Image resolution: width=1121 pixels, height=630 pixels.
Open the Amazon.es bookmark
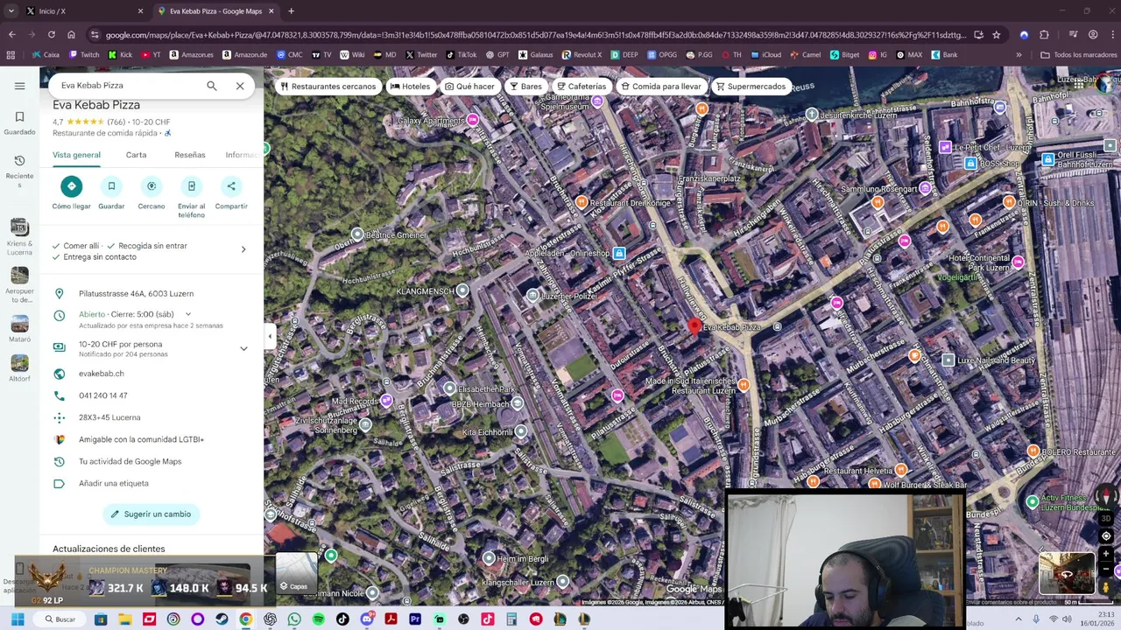tap(192, 54)
